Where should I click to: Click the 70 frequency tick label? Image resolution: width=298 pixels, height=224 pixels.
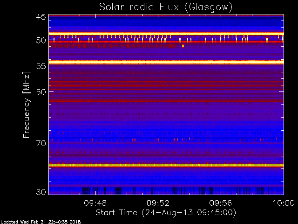[41, 143]
